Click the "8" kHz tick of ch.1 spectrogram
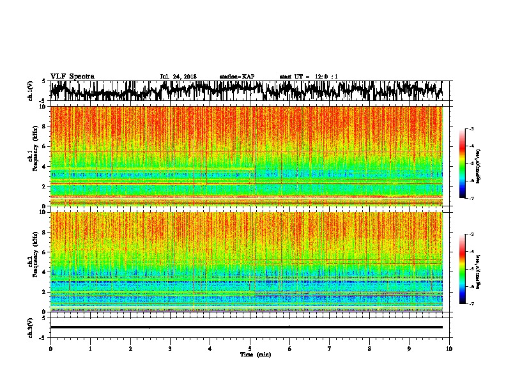Screen dimensions: 506x391 click(44, 126)
